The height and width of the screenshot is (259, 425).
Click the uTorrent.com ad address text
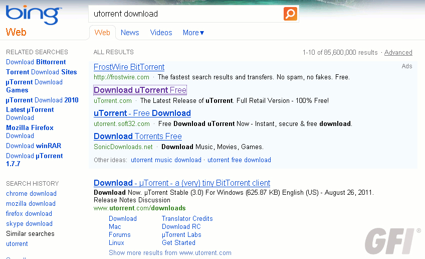pyautogui.click(x=113, y=101)
